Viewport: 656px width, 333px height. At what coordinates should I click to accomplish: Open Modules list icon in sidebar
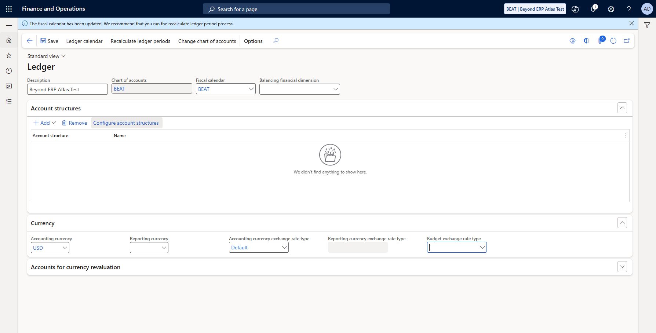click(9, 102)
